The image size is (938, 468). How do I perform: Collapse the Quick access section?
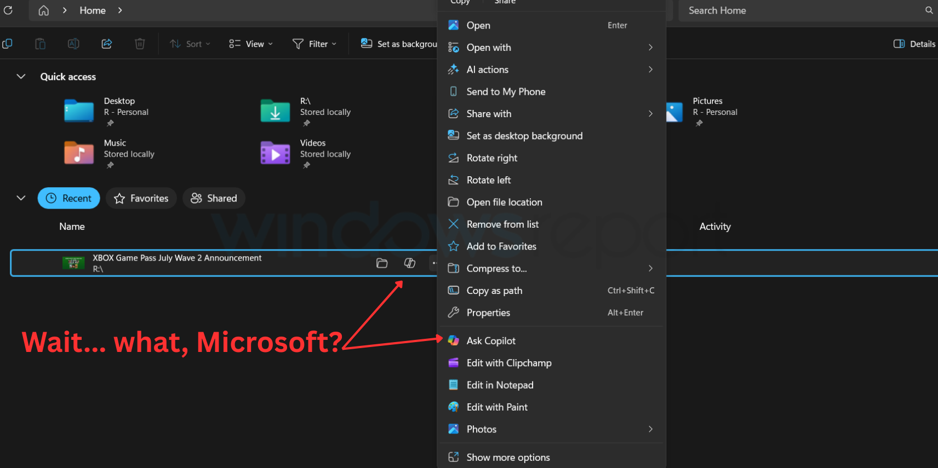click(21, 77)
